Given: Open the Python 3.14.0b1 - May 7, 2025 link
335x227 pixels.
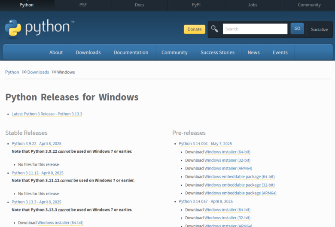Looking at the screenshot, I should (205, 143).
